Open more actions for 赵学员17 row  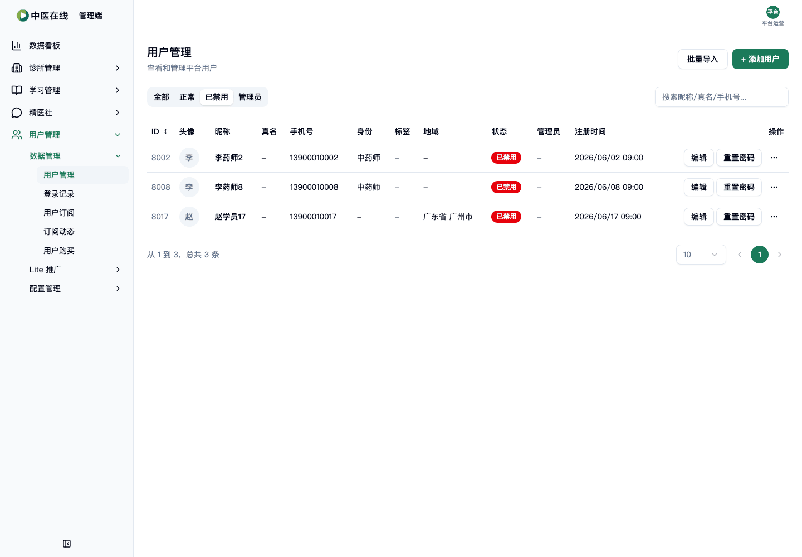[x=774, y=217]
